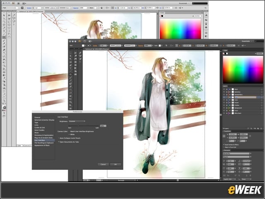Open the Brightness dropdown in Preferences
The width and height of the screenshot is (265, 199).
pos(77,121)
